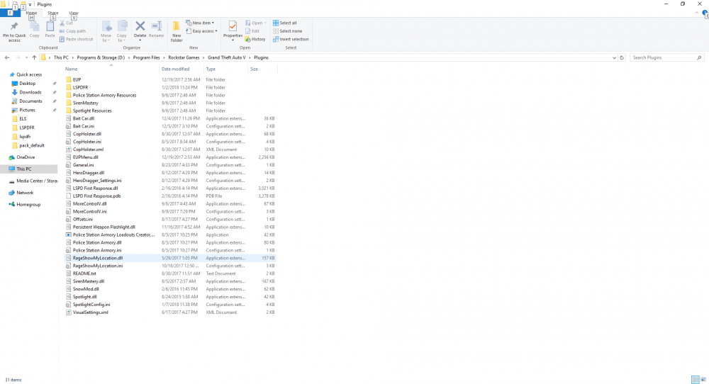Click Edit in the Open group

[x=252, y=31]
